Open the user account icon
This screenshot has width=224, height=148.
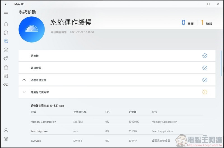pyautogui.click(x=6, y=130)
